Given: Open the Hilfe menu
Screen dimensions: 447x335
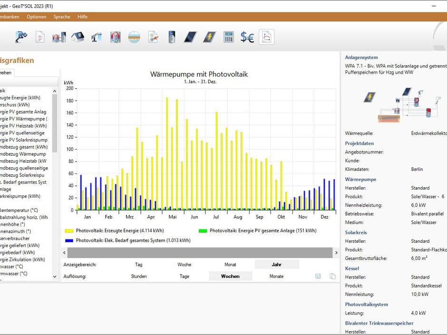Looking at the screenshot, I should 82,17.
